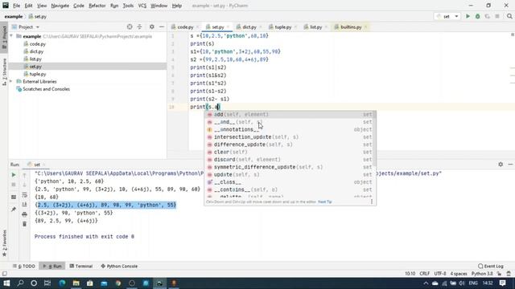The height and width of the screenshot is (289, 515).
Task: Toggle the Structure side tool window
Action: 4,72
